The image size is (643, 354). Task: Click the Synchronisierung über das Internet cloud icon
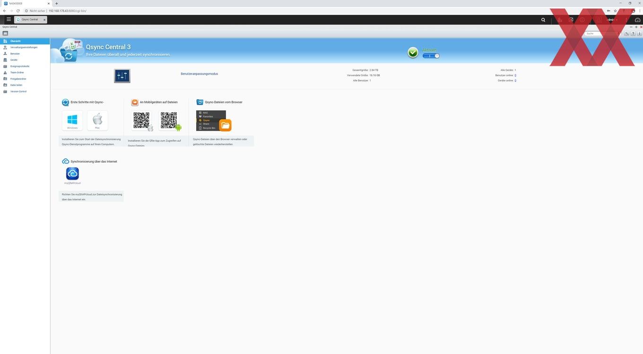click(66, 162)
